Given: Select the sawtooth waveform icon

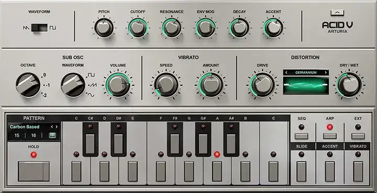Looking at the screenshot, I should click(26, 28).
